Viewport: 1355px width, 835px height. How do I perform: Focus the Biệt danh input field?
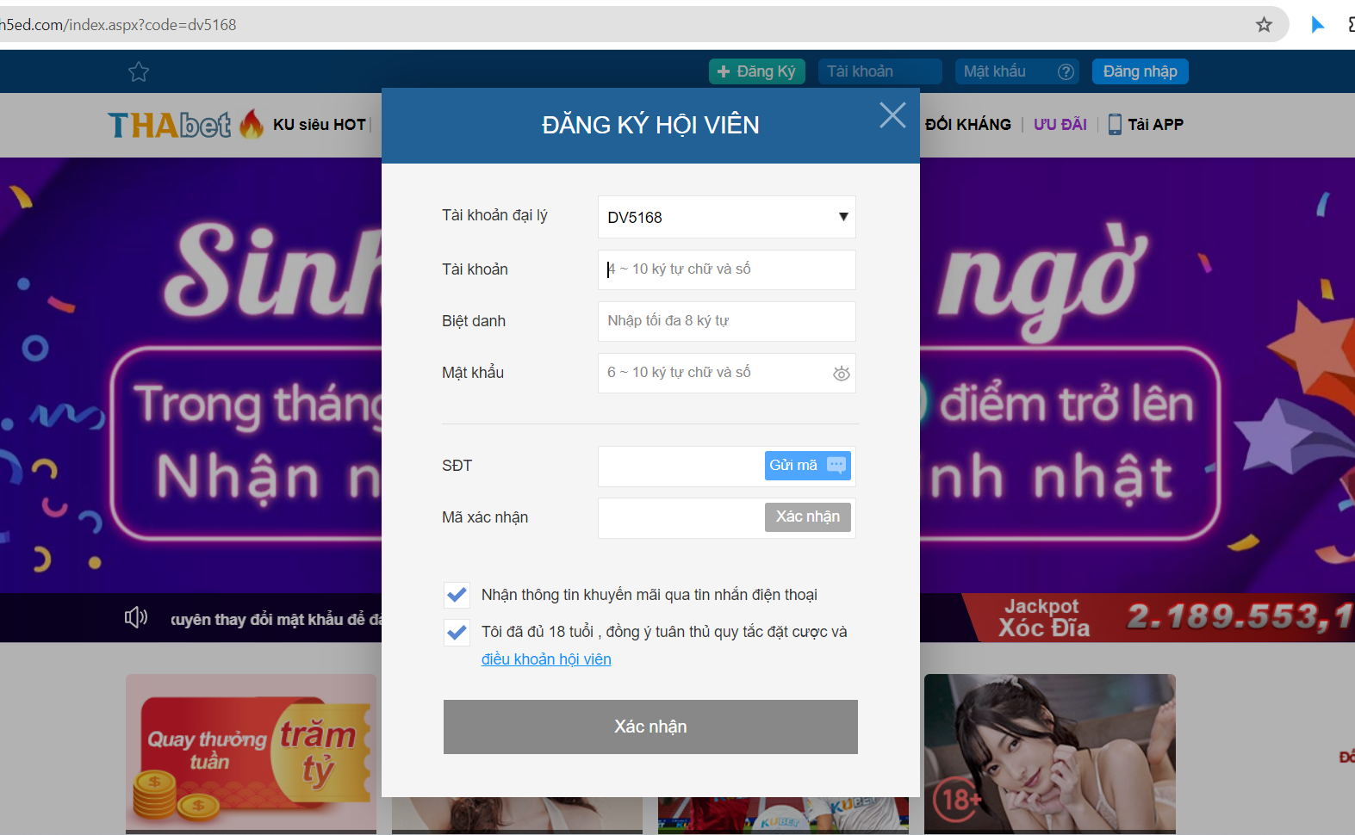[x=727, y=321]
